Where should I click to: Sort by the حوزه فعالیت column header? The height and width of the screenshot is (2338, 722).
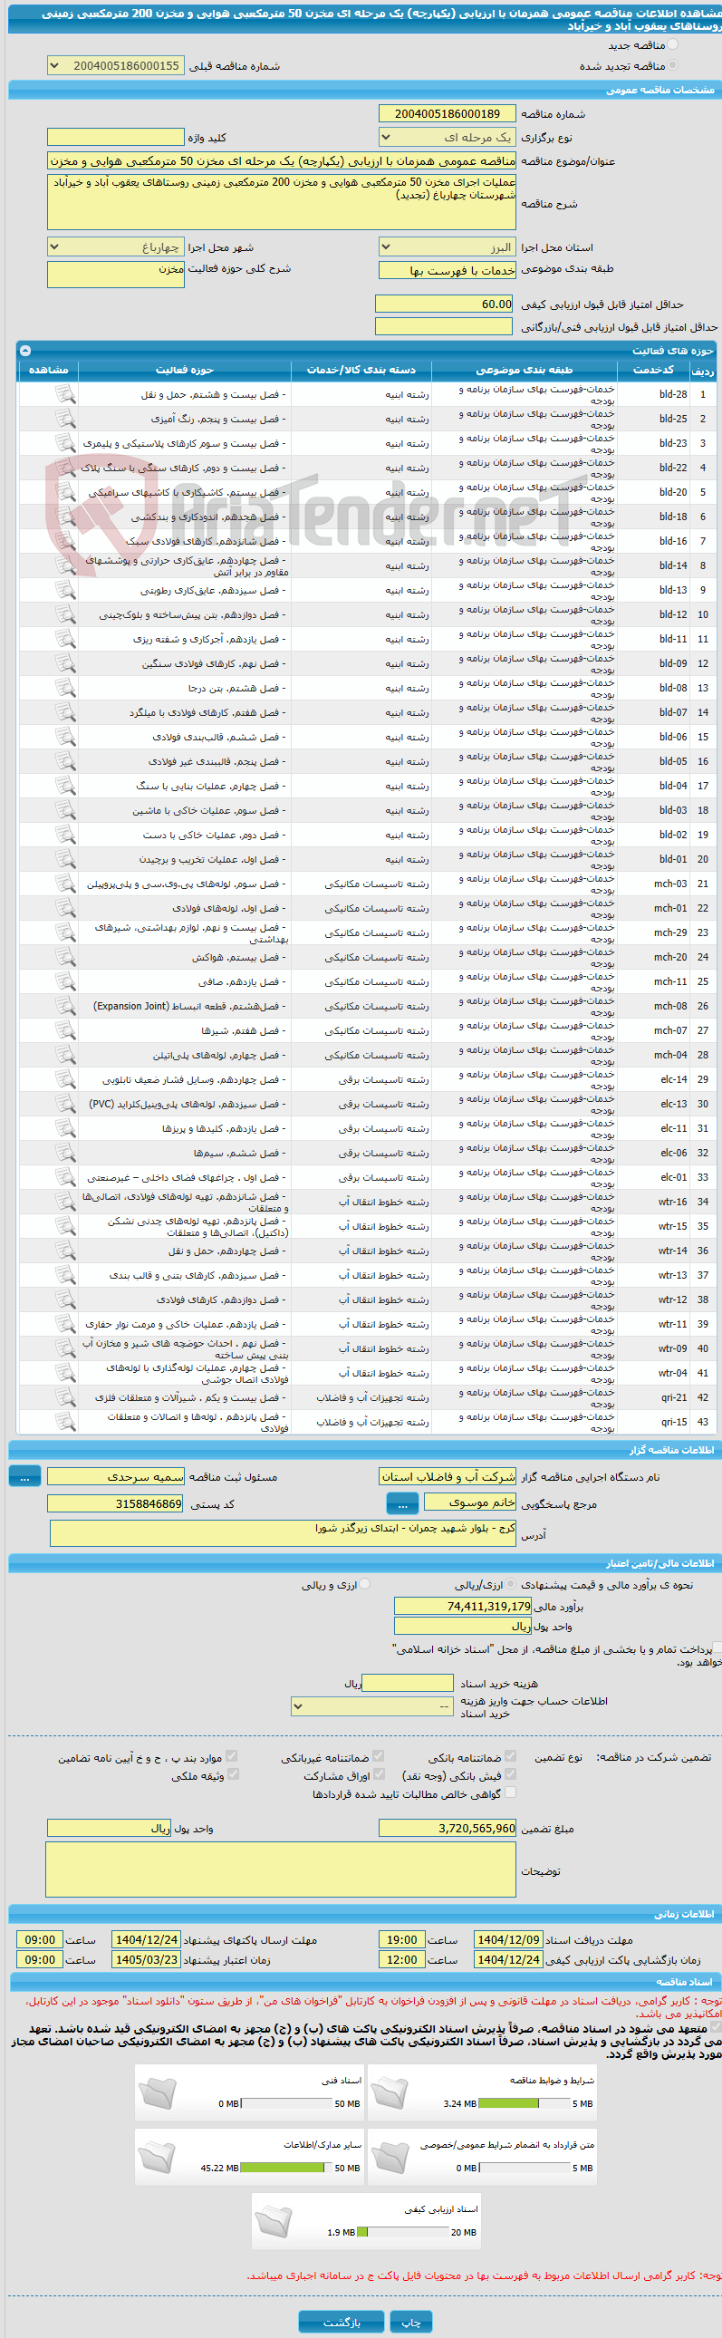click(x=184, y=370)
